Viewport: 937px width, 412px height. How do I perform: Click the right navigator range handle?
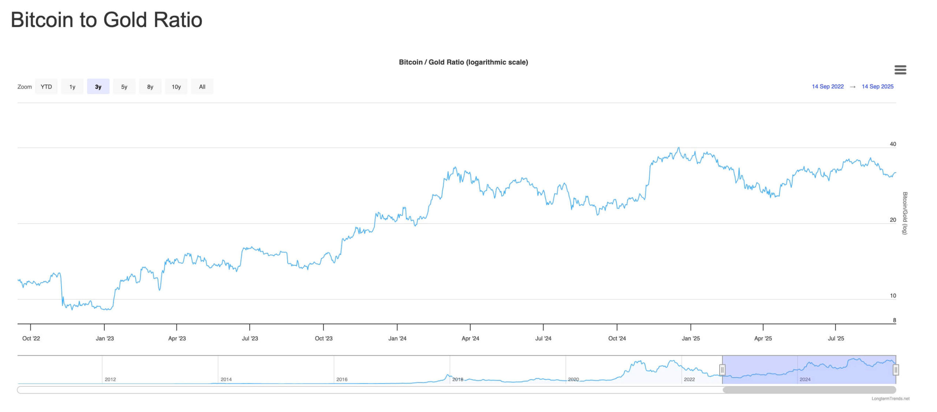pyautogui.click(x=896, y=370)
